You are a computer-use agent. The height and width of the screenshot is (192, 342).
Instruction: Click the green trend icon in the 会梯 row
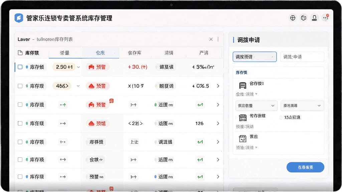point(200,160)
